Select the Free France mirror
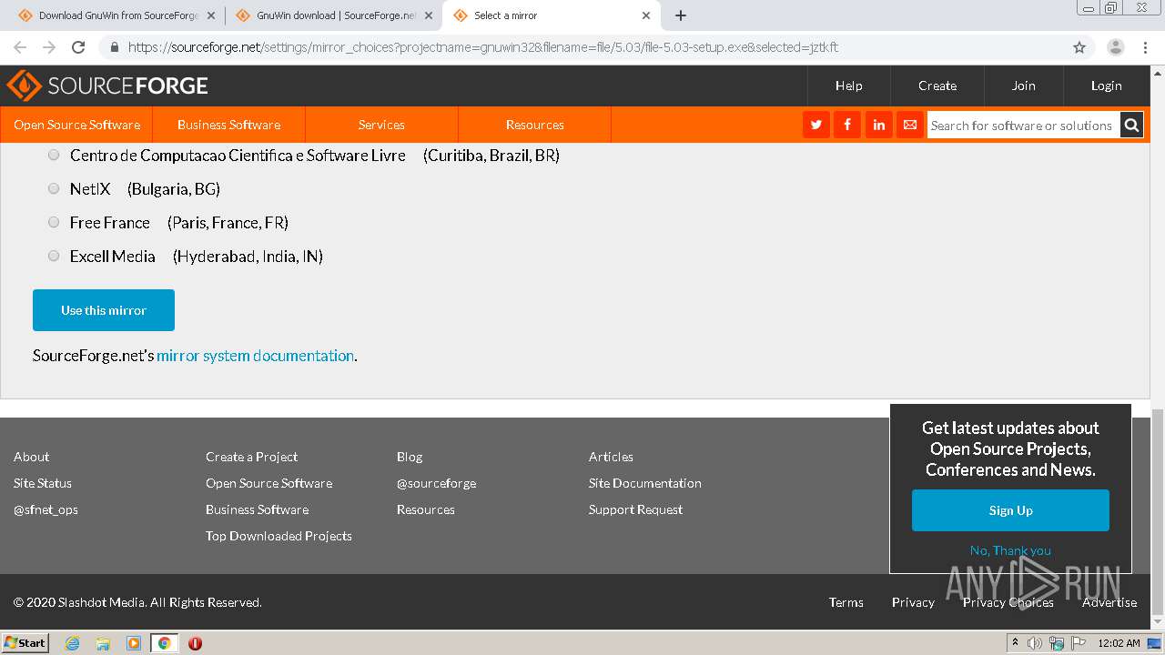This screenshot has height=655, width=1165. 54,222
